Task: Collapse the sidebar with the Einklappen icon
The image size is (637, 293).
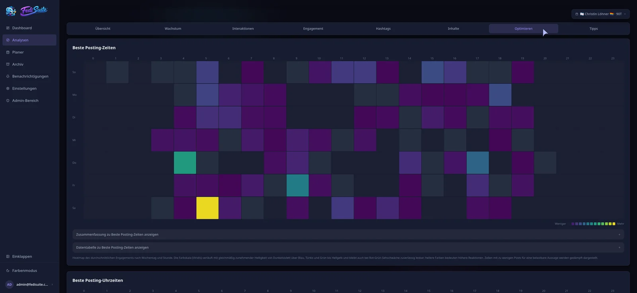Action: (x=8, y=256)
